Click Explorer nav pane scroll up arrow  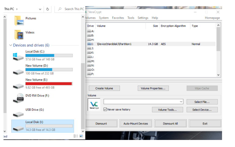(5, 17)
